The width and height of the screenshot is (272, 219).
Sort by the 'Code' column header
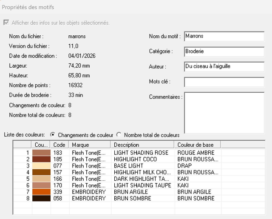(59, 145)
